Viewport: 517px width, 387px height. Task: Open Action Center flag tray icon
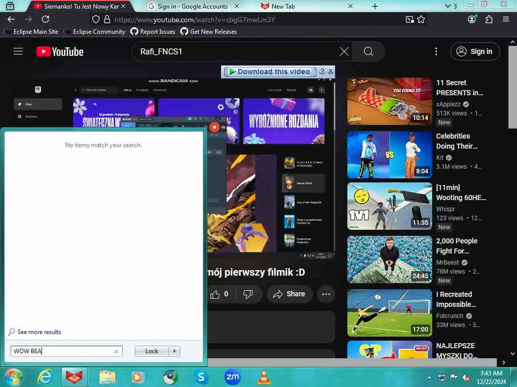pyautogui.click(x=454, y=377)
